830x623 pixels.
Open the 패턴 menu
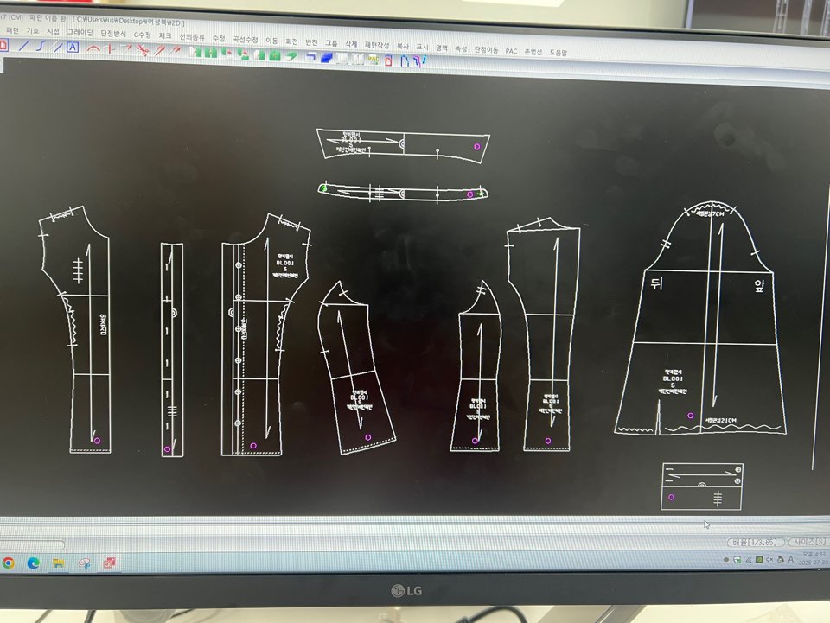[12, 30]
